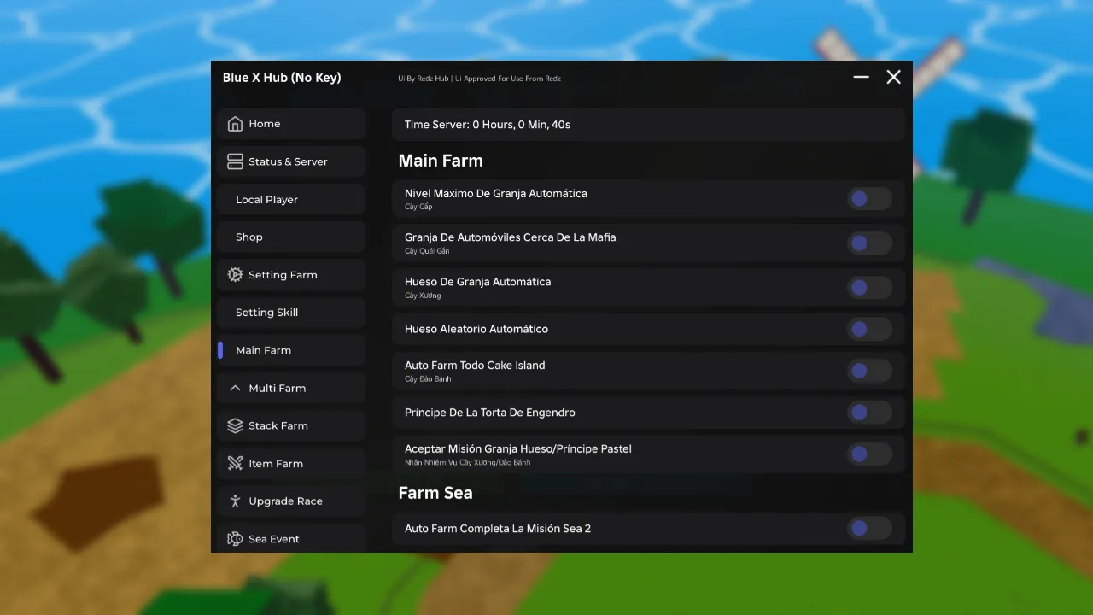Click the Stack Farm layers icon
1093x615 pixels.
point(236,425)
